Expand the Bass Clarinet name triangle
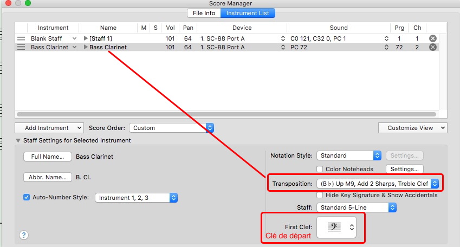 (86, 47)
